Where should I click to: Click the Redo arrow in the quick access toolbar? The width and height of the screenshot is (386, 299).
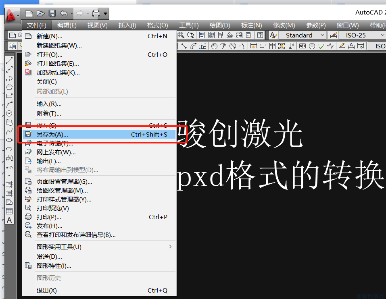point(79,13)
